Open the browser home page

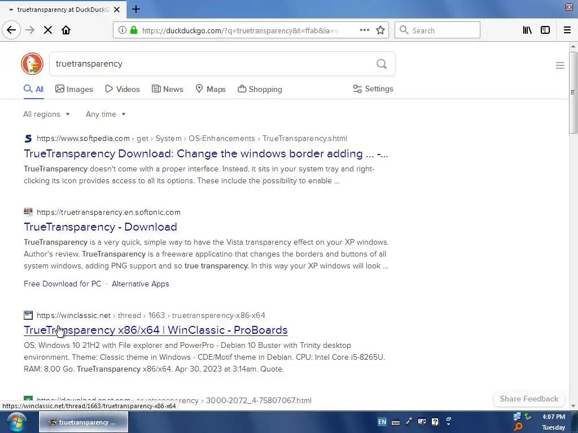pos(66,30)
